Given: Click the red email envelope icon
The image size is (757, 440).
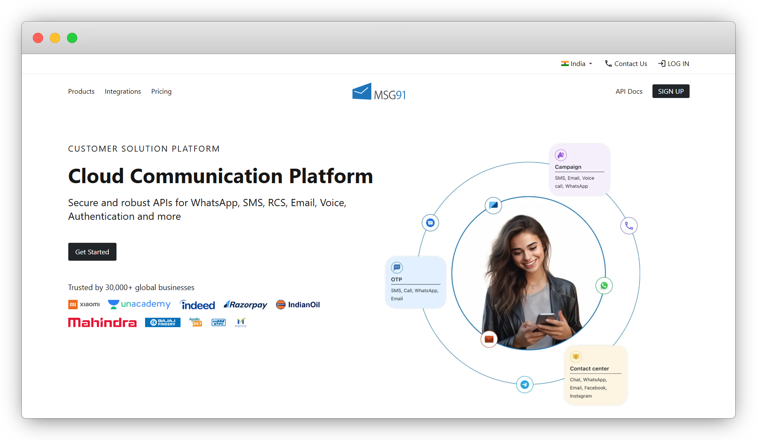Looking at the screenshot, I should coord(489,339).
